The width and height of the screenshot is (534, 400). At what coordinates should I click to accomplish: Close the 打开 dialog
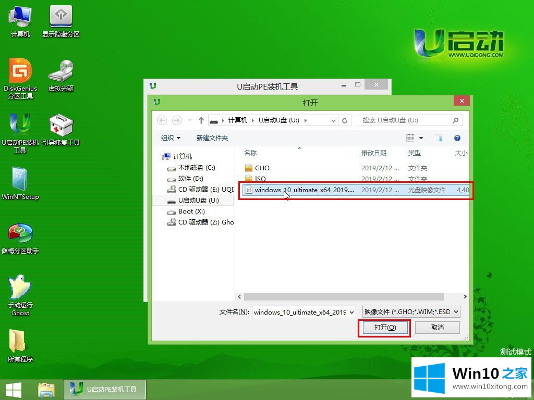(462, 101)
